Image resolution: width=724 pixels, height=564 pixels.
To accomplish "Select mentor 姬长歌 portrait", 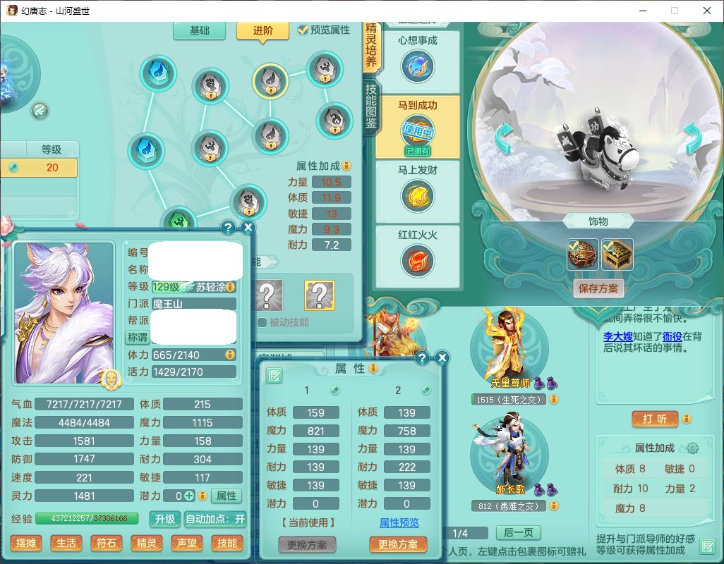I will click(x=509, y=454).
